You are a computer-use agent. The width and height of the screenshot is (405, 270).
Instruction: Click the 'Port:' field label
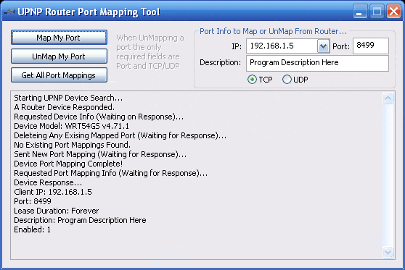(341, 46)
